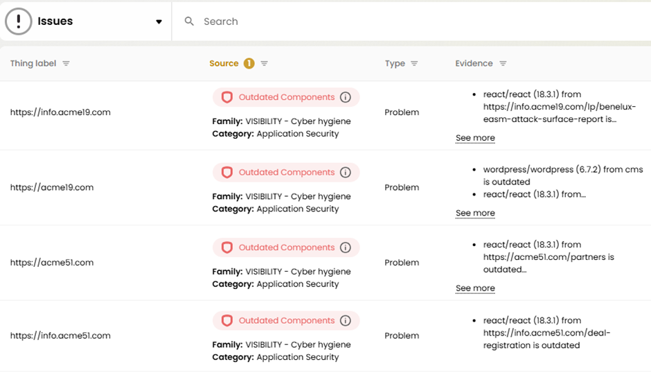Open the https://acme51.com thing label
Image resolution: width=651 pixels, height=373 pixels.
52,263
